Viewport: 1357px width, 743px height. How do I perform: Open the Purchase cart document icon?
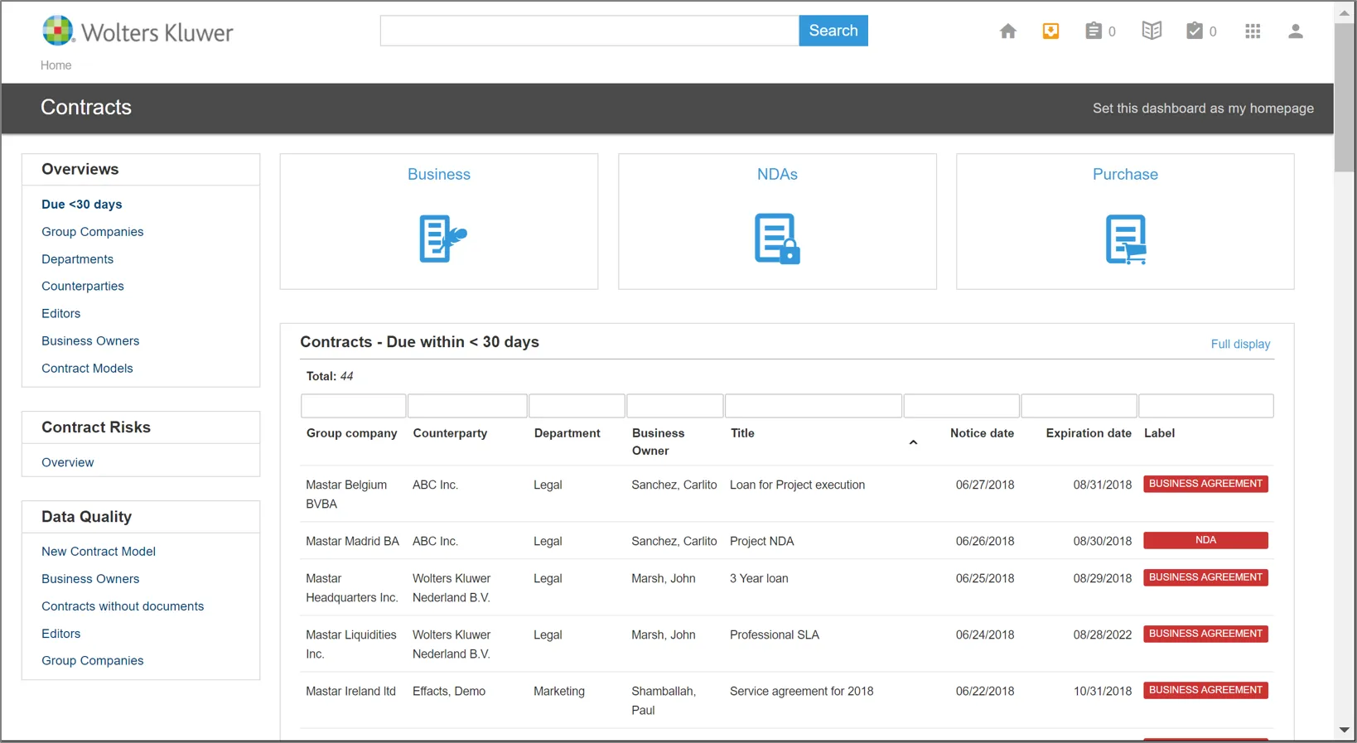(1126, 239)
